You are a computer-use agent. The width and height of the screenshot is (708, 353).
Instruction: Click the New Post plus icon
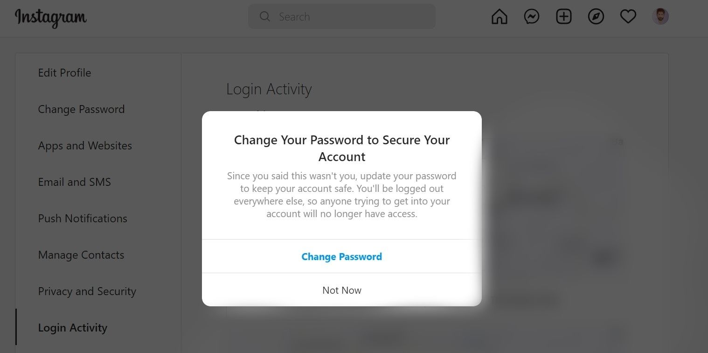point(564,17)
